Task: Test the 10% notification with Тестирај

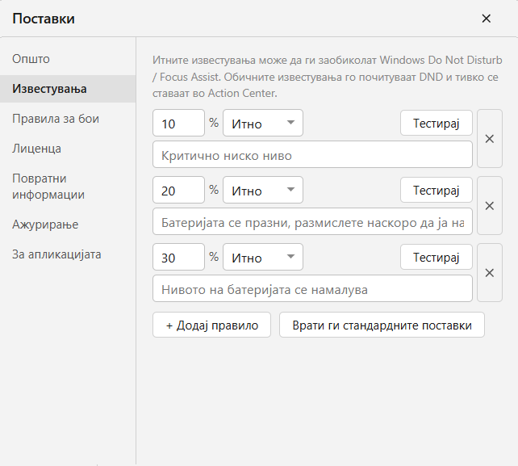Action: click(x=437, y=123)
